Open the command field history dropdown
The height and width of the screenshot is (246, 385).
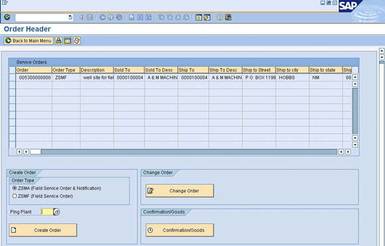70,17
